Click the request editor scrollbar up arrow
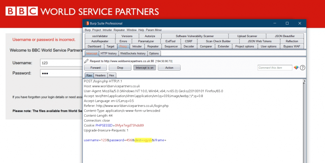The image size is (325, 163). (304, 81)
